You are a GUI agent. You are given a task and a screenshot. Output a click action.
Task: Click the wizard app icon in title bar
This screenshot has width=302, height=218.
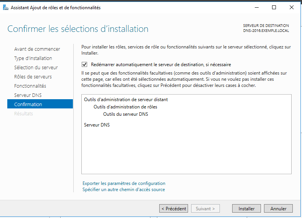click(6, 8)
